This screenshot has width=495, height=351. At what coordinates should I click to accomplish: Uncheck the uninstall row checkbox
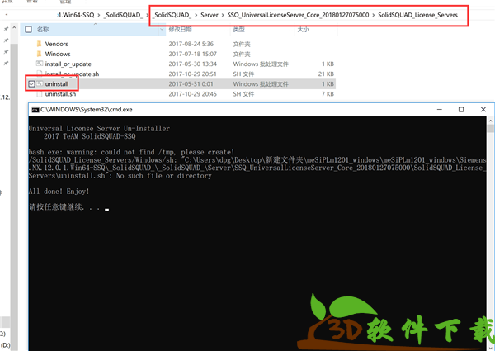31,83
